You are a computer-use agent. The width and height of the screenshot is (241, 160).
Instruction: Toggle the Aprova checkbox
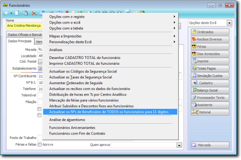[x=40, y=144]
